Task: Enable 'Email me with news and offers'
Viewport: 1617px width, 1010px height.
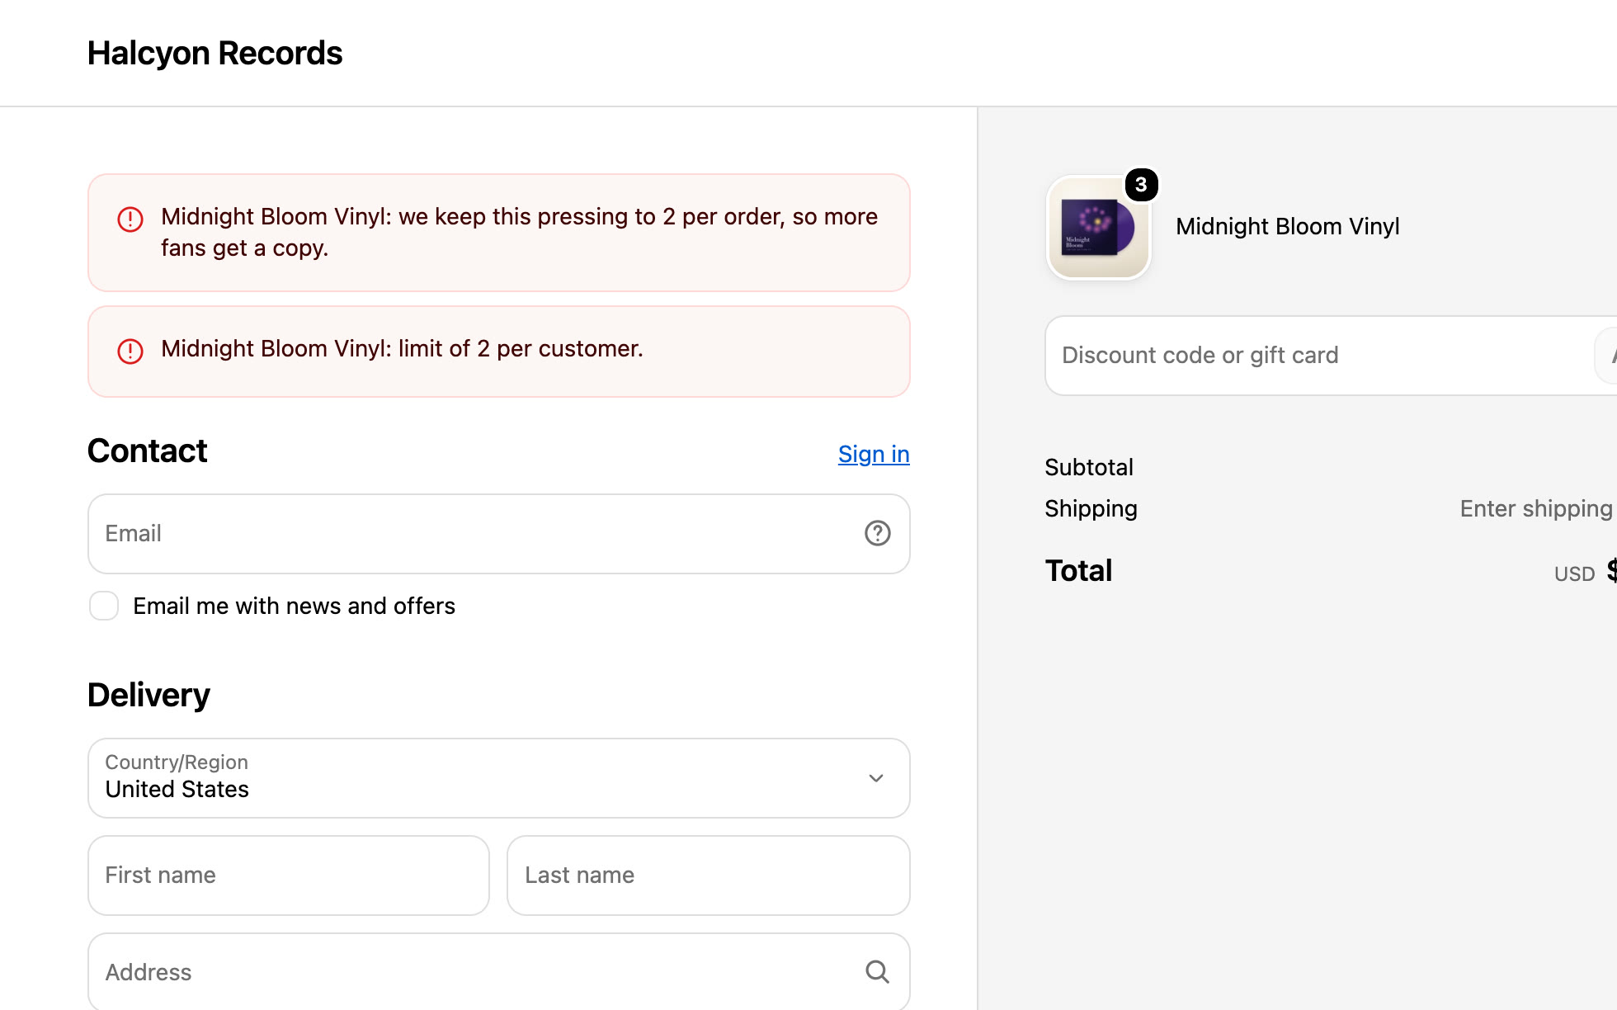Action: coord(104,606)
